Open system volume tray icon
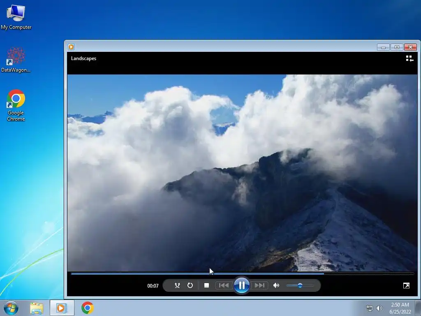This screenshot has height=316, width=421. click(379, 308)
